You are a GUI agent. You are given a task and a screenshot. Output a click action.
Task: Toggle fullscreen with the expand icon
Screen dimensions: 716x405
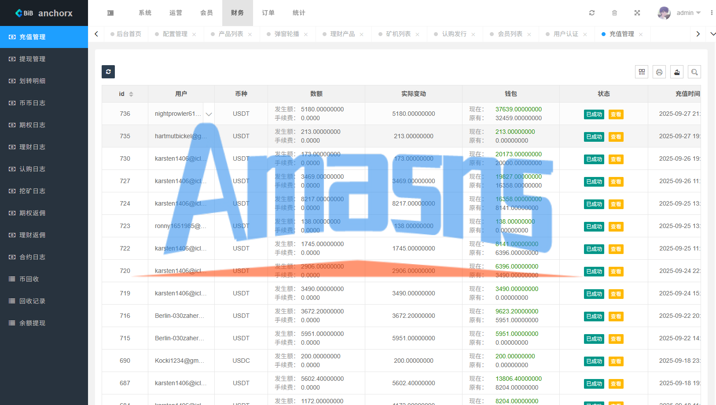(x=637, y=13)
